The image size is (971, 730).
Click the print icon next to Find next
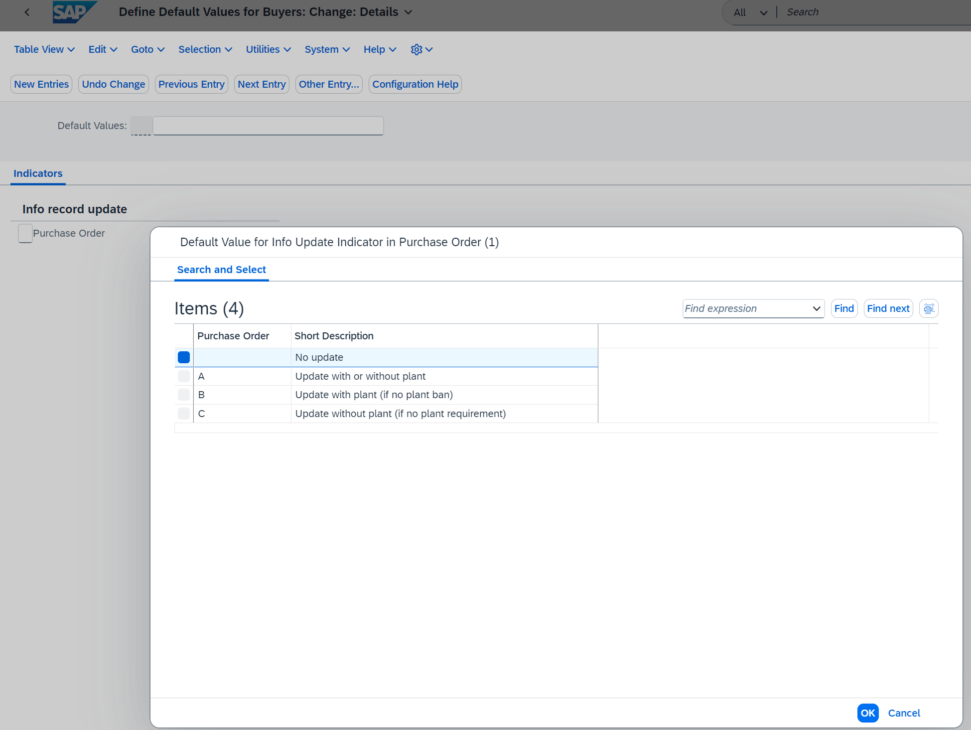[929, 308]
